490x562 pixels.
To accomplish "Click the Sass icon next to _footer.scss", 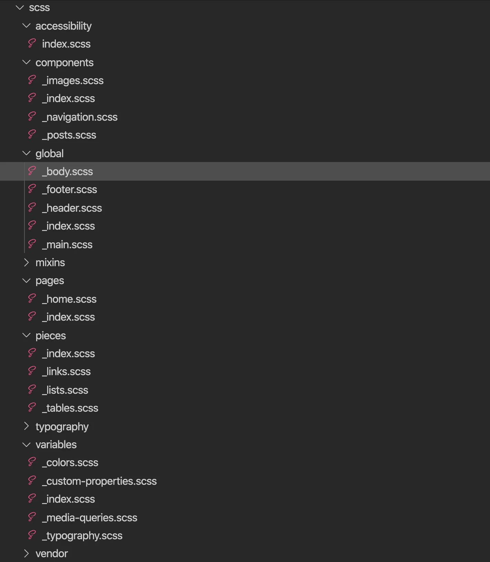I will [x=32, y=189].
